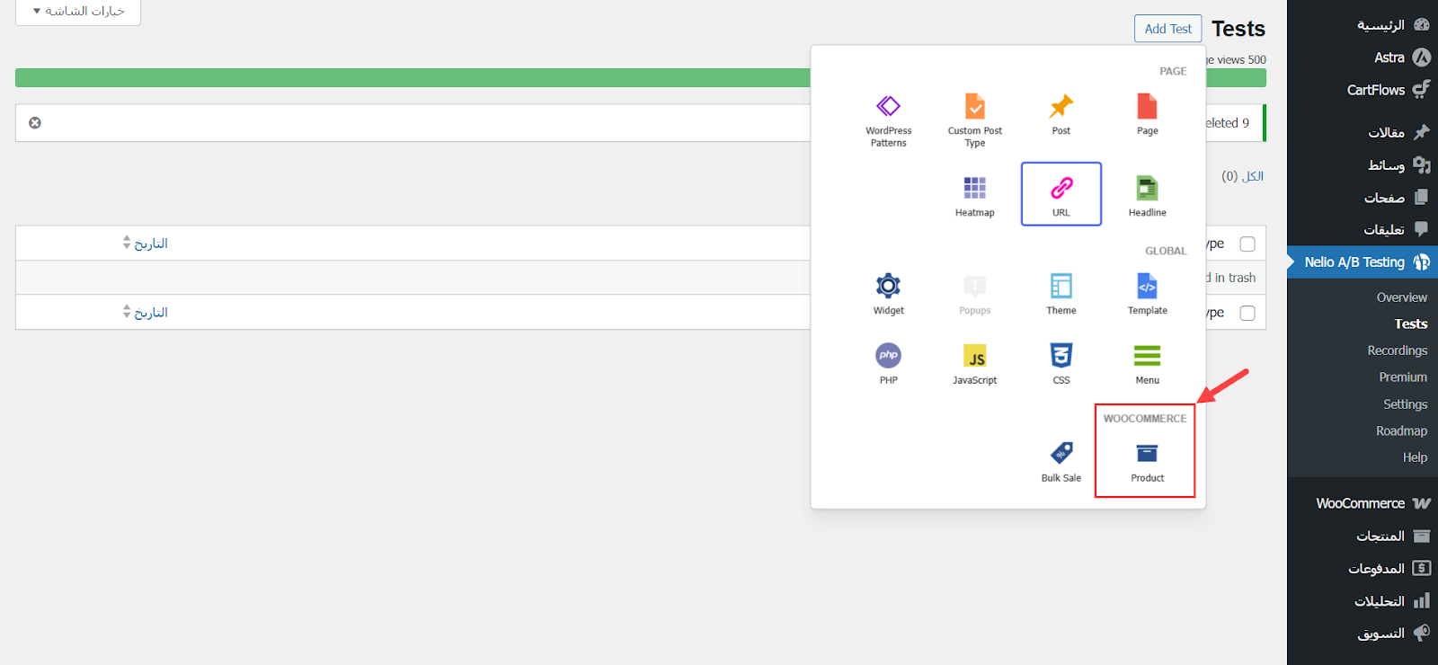This screenshot has height=665, width=1438.
Task: Tick the select-all checkbox in table footer
Action: point(1247,313)
